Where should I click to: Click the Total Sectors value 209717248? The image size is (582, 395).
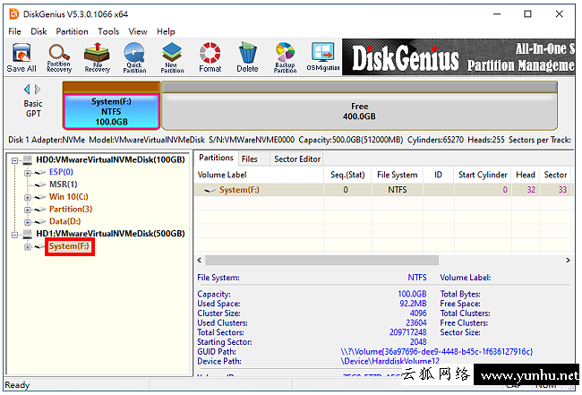click(408, 332)
